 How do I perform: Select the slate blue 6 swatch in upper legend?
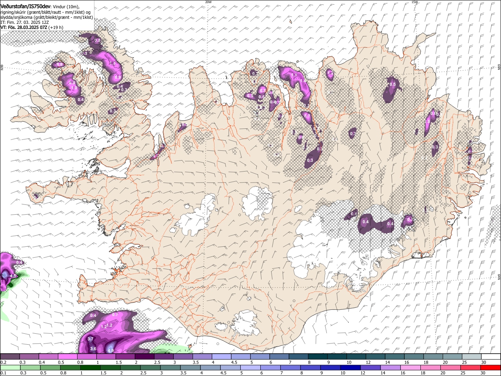coord(279,357)
